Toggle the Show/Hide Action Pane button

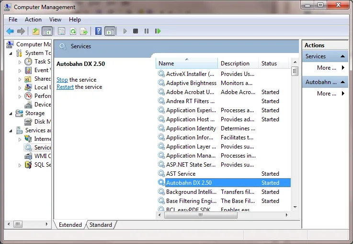[x=110, y=31]
